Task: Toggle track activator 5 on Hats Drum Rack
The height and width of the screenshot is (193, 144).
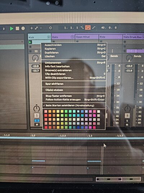Action: click(127, 116)
